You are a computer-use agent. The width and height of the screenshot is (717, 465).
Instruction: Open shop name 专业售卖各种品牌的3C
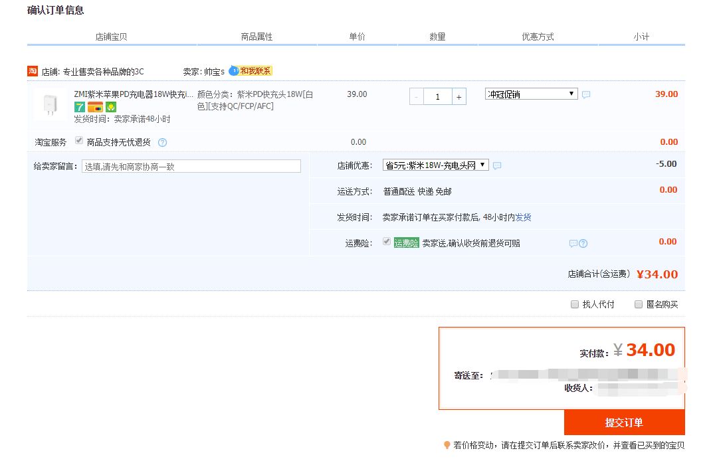103,72
